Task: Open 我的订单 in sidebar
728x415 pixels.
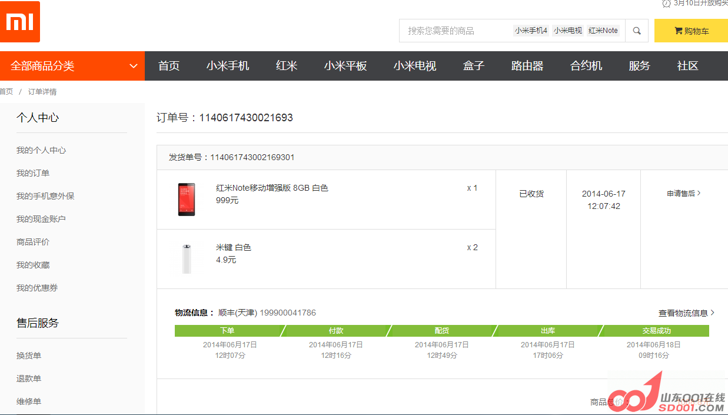Action: [33, 173]
